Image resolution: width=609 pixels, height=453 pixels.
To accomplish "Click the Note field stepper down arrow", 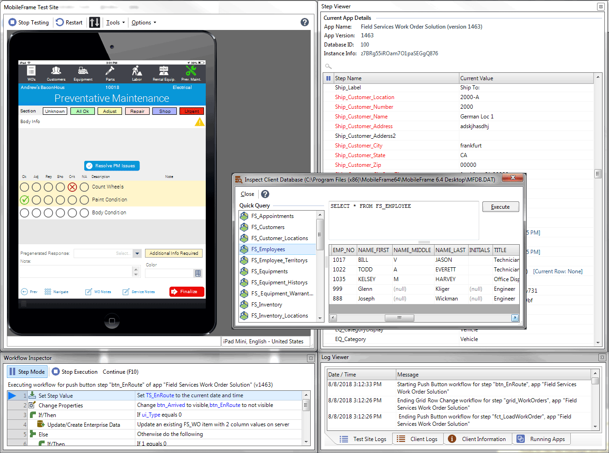I will [x=136, y=274].
